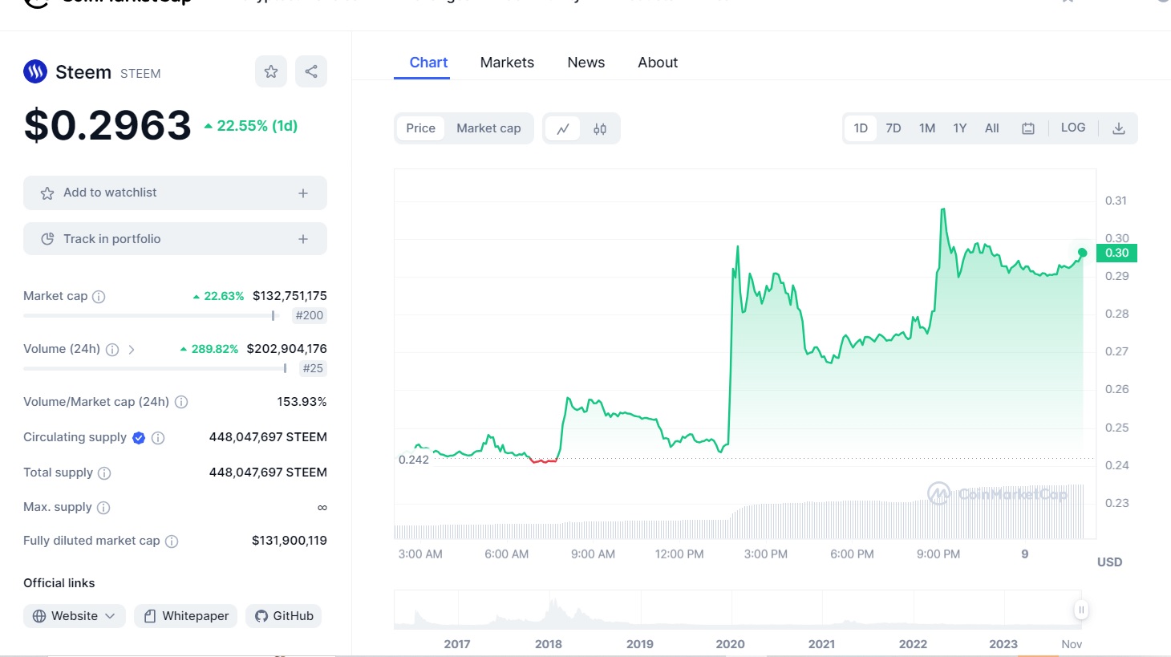Image resolution: width=1171 pixels, height=657 pixels.
Task: Star Steem with the star icon button
Action: [271, 71]
